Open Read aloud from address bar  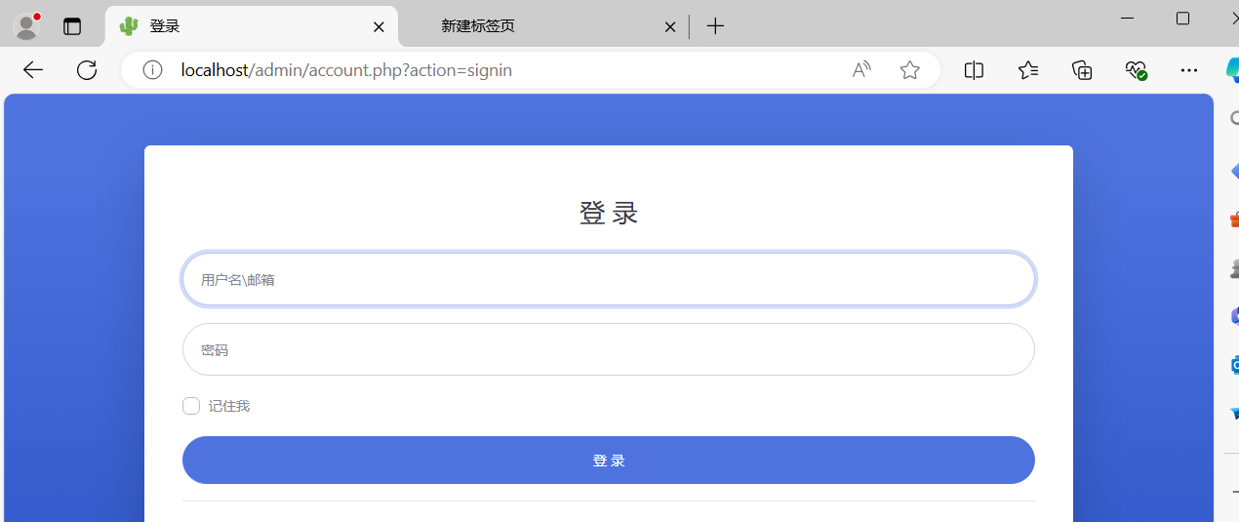(x=861, y=70)
